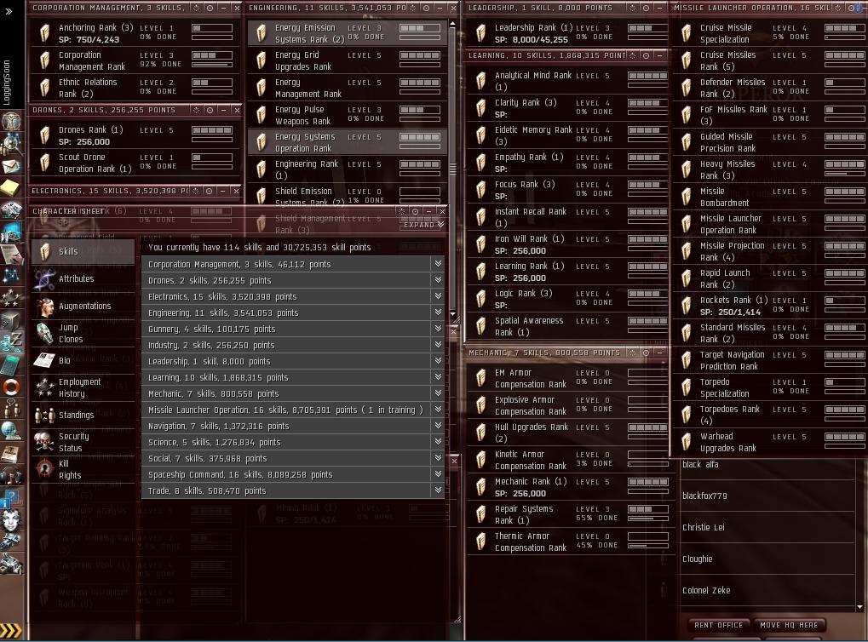This screenshot has width=868, height=642.
Task: Open the Aura face tutorial icon
Action: (11, 519)
